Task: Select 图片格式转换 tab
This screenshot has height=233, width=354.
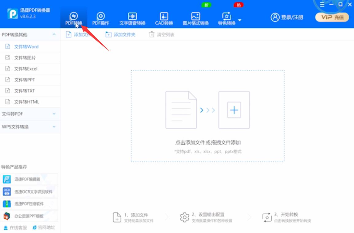Action: click(195, 18)
